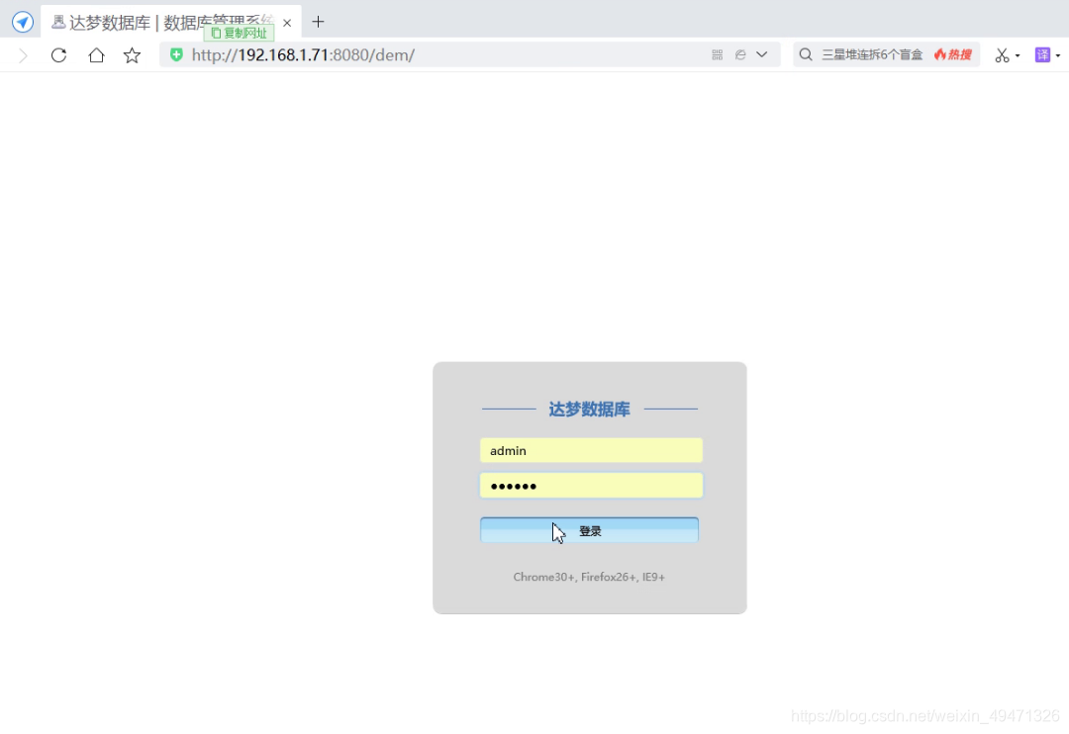The image size is (1069, 734).
Task: Open the QR code icon in address bar
Action: click(x=718, y=54)
